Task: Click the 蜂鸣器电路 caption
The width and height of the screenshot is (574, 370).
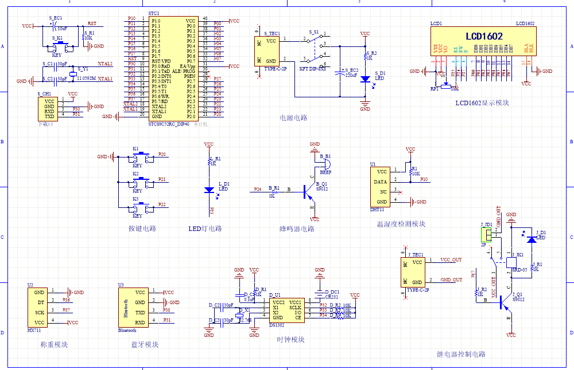Action: [x=297, y=229]
